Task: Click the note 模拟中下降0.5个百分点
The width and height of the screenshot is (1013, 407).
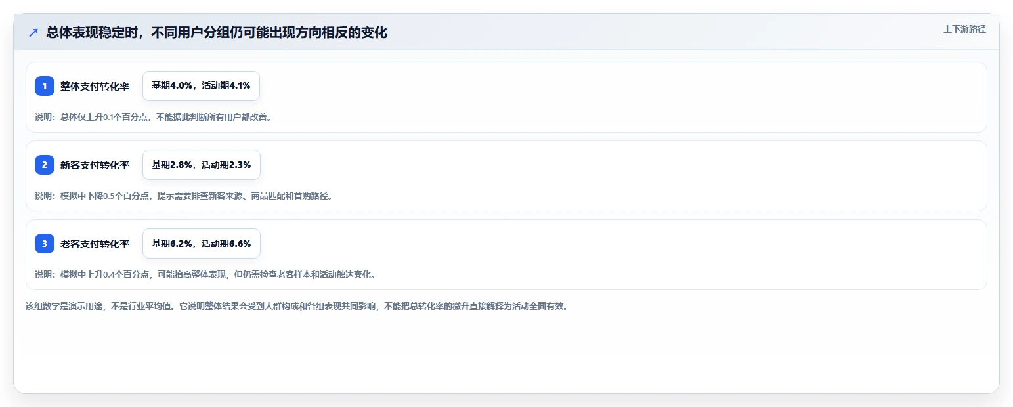Action: [x=104, y=196]
